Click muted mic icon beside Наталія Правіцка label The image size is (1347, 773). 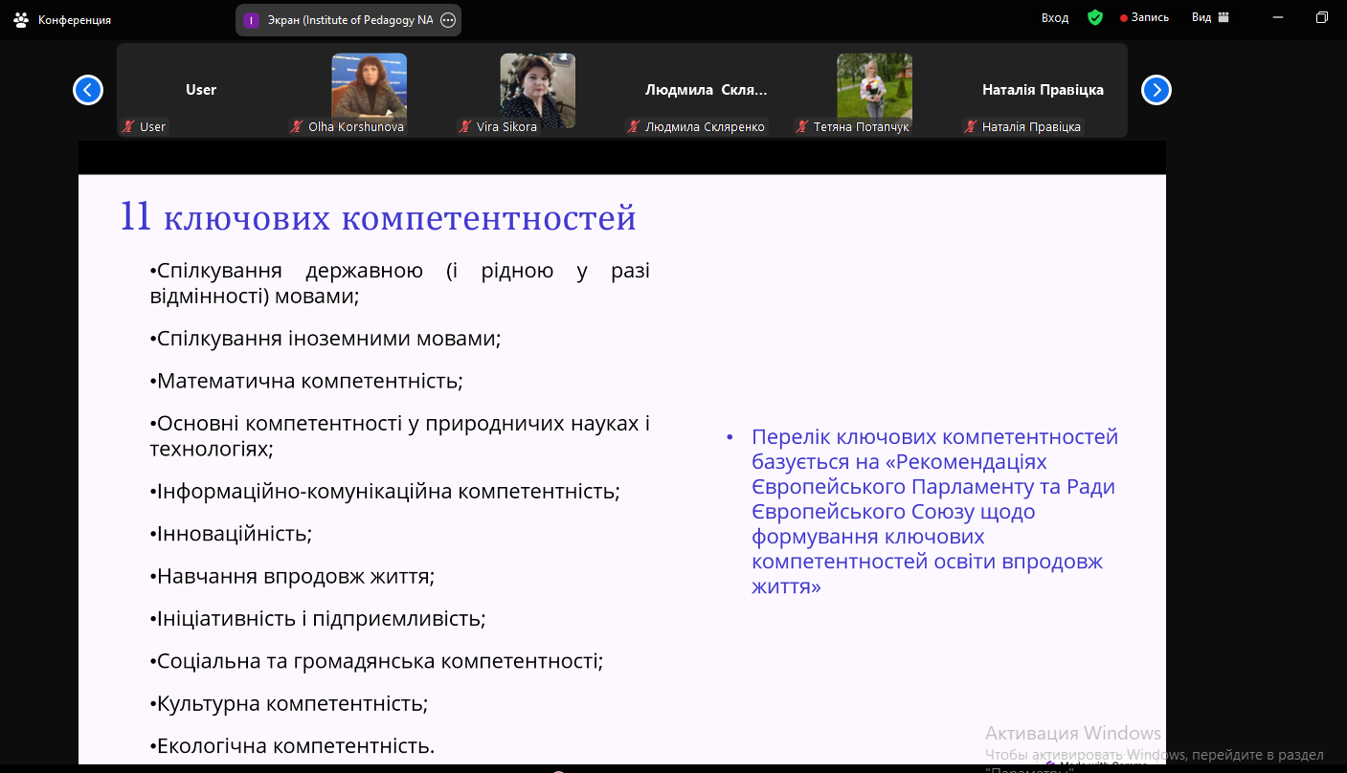click(971, 126)
